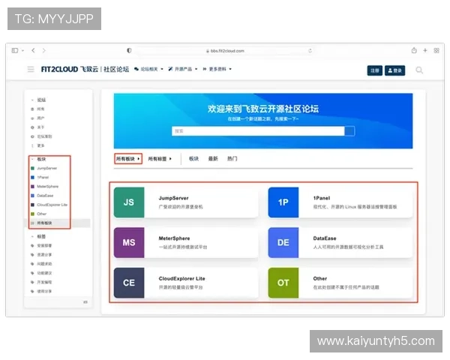The height and width of the screenshot is (360, 450).
Task: Collapse the 标签 sidebar section
Action: pos(38,236)
